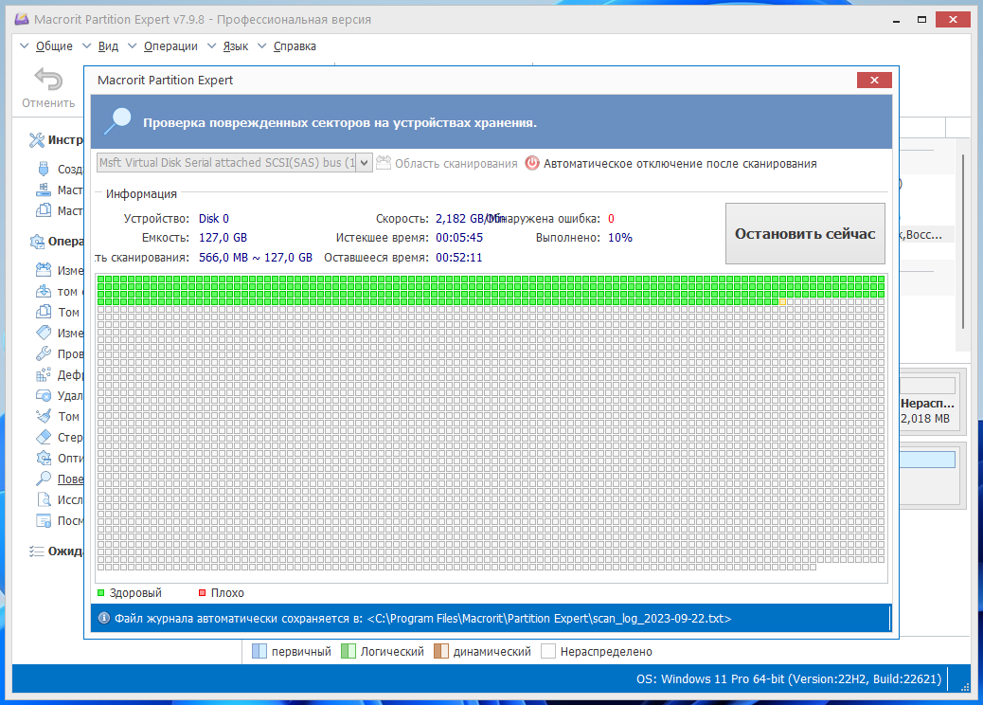Click the Ожид pending operations icon
The width and height of the screenshot is (983, 705).
pyautogui.click(x=36, y=551)
